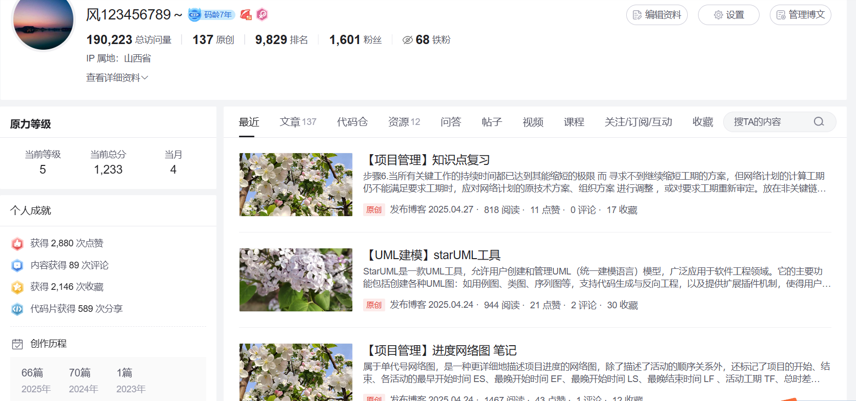Click username 风123456789 ~
856x401 pixels.
[x=134, y=15]
